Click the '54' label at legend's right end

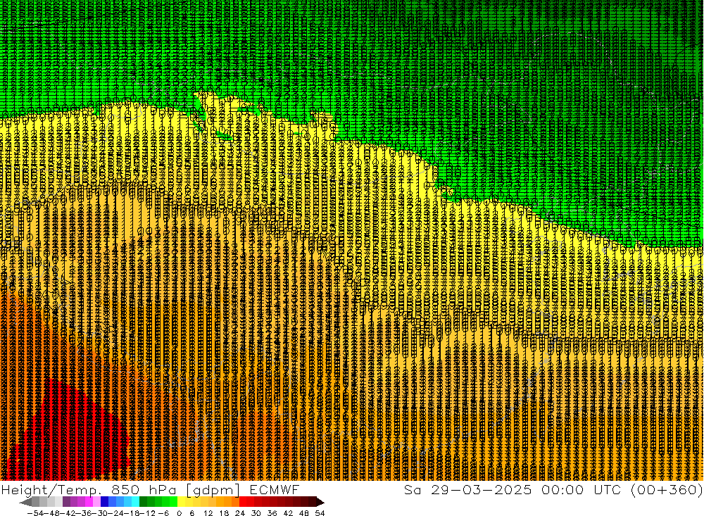coord(320,513)
